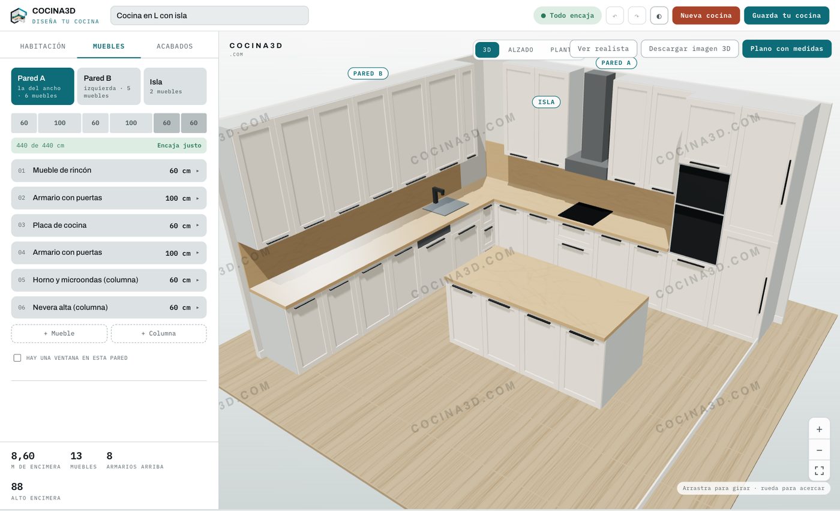Click the '88 alto encimera' value
Screen dimensions: 840x511
tap(17, 486)
